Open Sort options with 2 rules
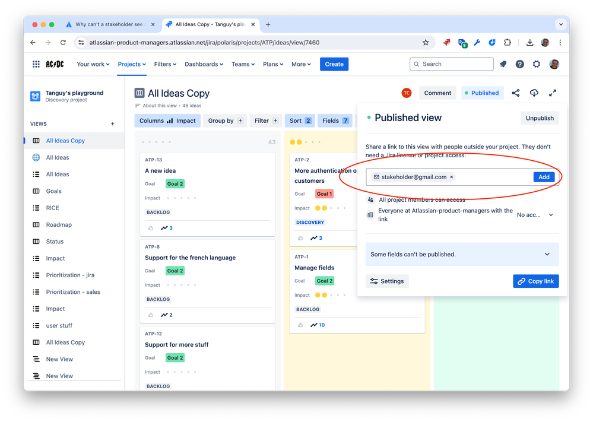Image resolution: width=593 pixels, height=422 pixels. coord(300,120)
